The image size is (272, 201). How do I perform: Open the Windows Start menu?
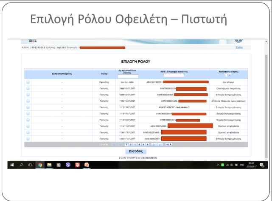click(x=12, y=165)
